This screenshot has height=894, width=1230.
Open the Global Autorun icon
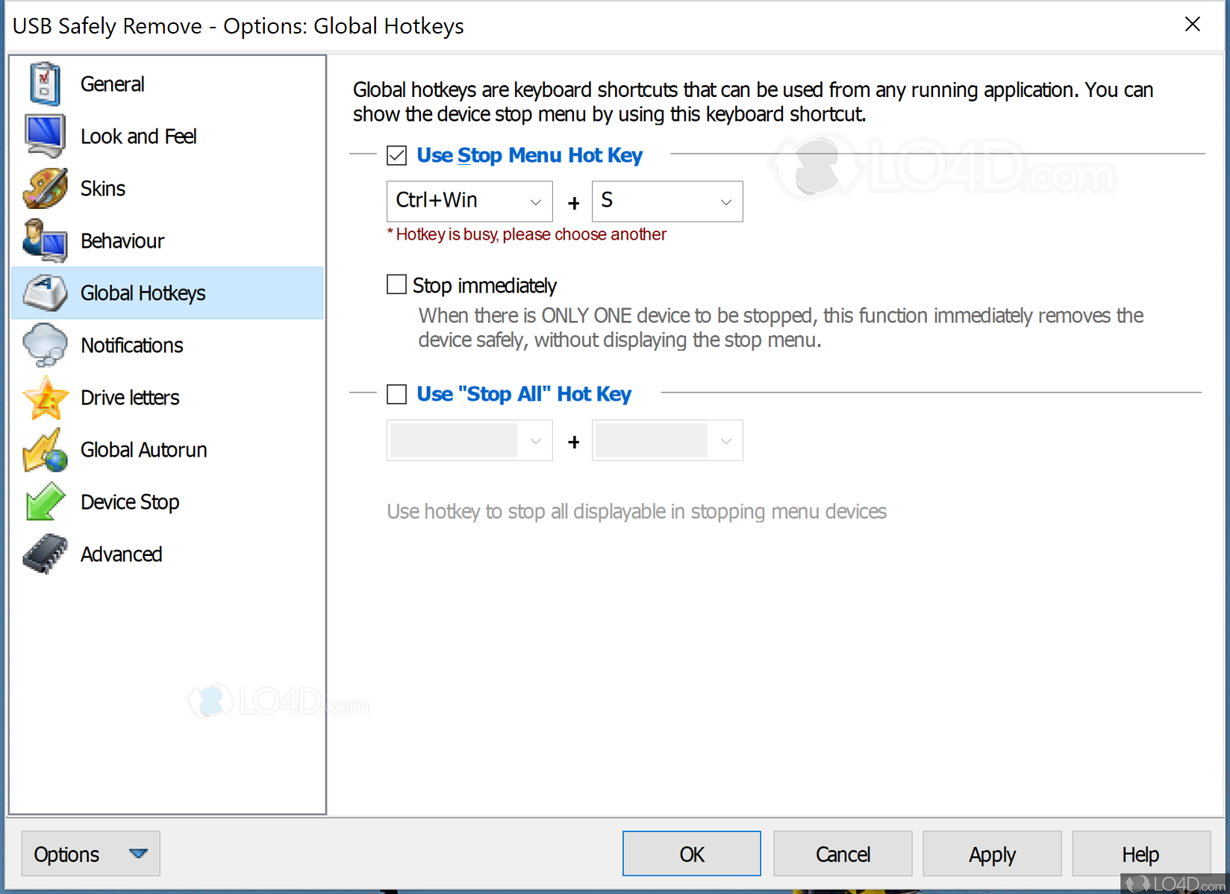click(x=43, y=449)
